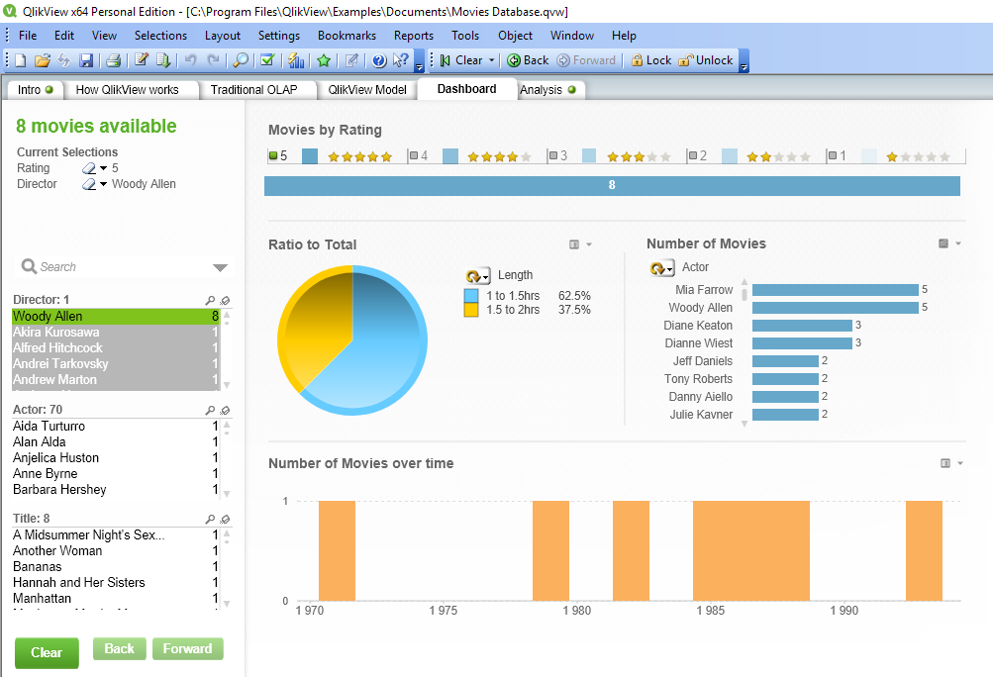The height and width of the screenshot is (677, 993).
Task: Toggle the rating 4 legend checkbox
Action: tap(414, 155)
